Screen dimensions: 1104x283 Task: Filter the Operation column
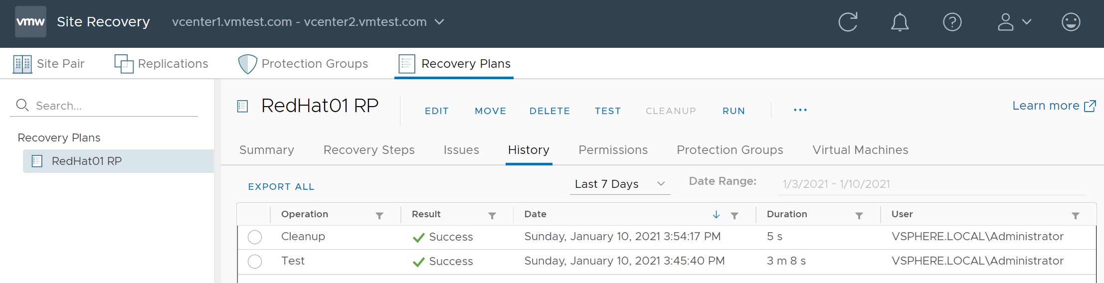[x=379, y=216]
